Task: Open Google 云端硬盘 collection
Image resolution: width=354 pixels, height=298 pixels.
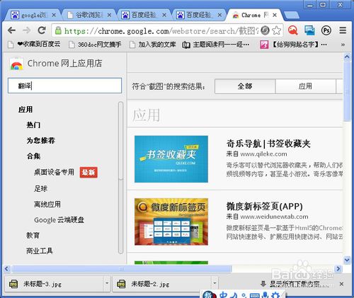Action: 59,220
